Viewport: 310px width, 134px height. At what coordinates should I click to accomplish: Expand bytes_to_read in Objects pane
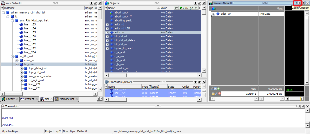click(107, 49)
